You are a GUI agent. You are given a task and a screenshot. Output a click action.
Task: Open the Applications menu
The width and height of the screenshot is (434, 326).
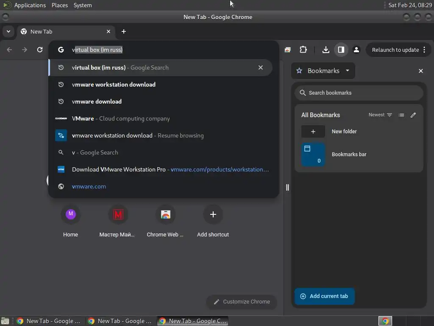click(30, 5)
